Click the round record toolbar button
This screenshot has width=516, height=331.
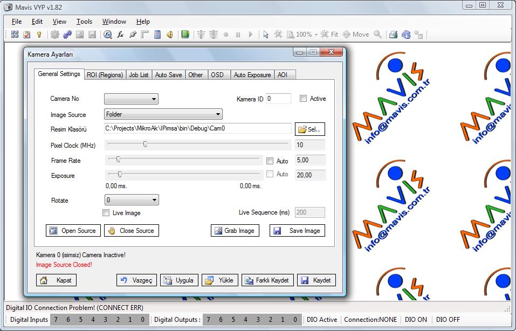(226, 34)
